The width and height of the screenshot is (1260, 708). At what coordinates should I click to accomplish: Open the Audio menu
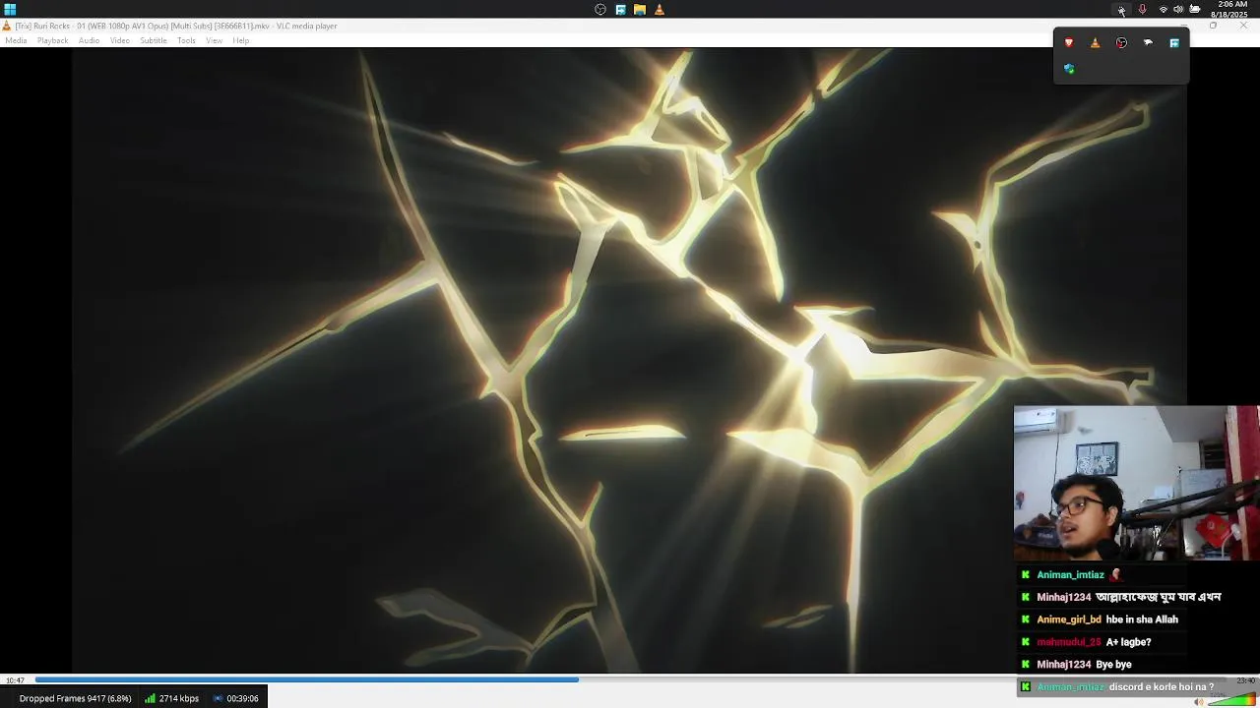point(89,40)
